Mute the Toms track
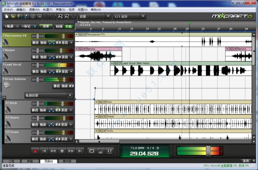 pos(35,139)
